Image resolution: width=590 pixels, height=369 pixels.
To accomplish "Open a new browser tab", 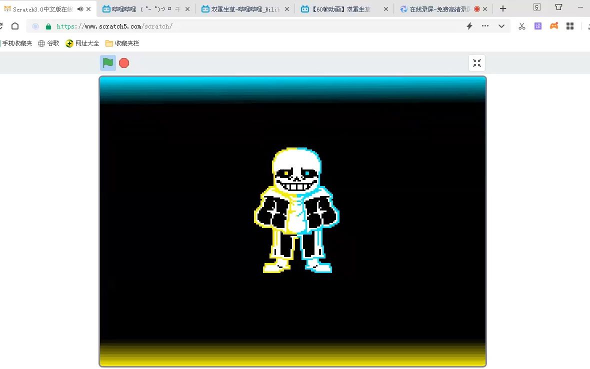I will 502,8.
